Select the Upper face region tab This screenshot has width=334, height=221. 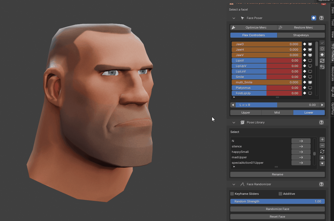246,113
